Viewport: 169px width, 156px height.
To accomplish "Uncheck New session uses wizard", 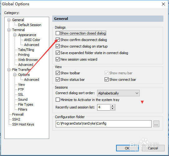I will point(58,59).
